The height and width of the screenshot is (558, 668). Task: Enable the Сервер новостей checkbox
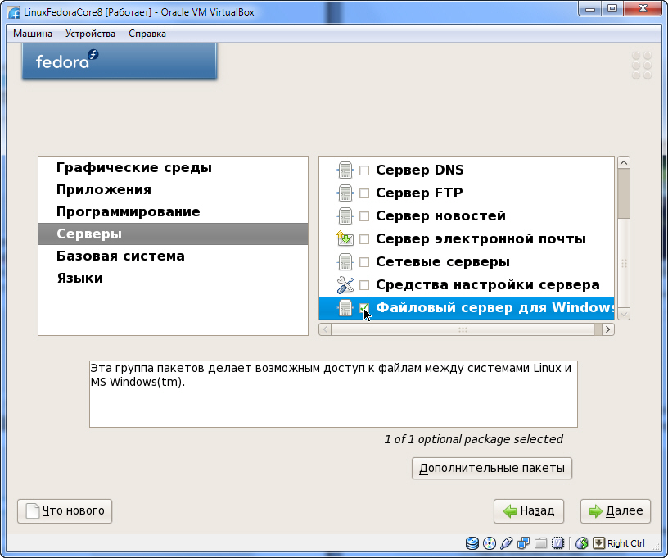point(364,216)
